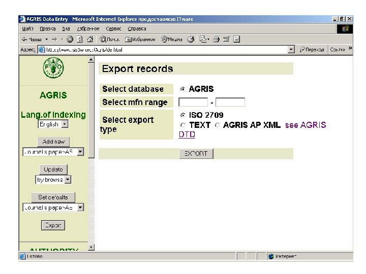
Task: Click the first mfn range input field
Action: (193, 102)
